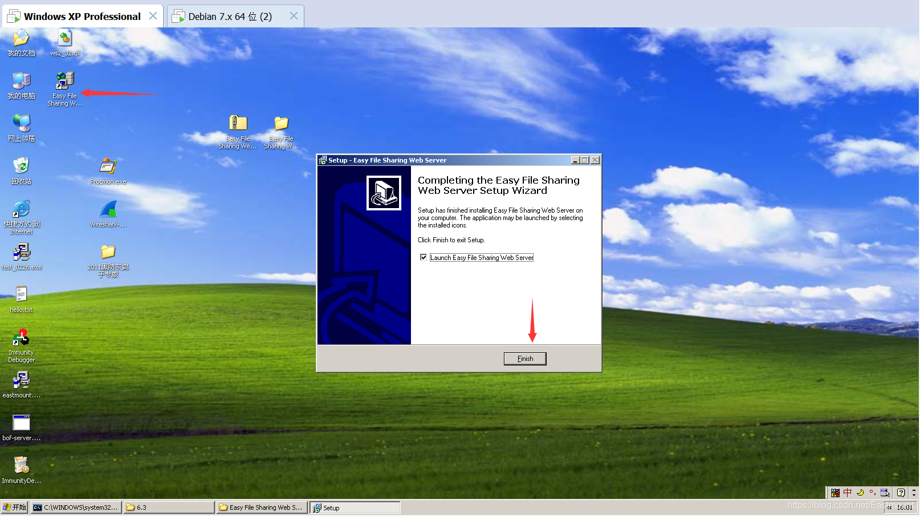Open C:\WINDOWS\system32 taskbar item

(x=76, y=507)
